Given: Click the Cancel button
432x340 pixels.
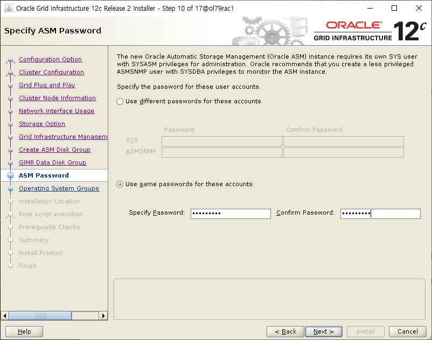Looking at the screenshot, I should click(408, 331).
